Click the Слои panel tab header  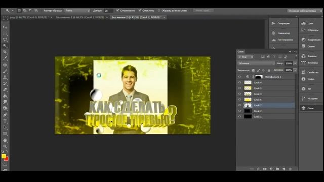click(x=240, y=52)
